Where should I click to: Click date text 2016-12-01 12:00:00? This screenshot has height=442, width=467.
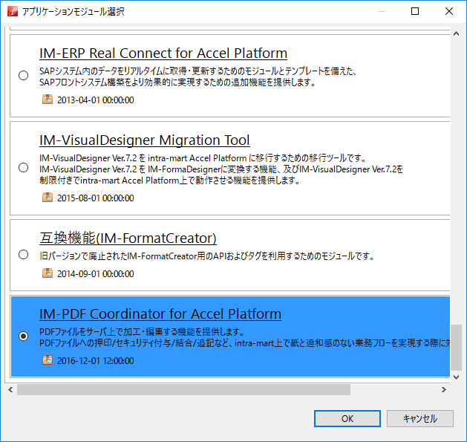pos(95,360)
